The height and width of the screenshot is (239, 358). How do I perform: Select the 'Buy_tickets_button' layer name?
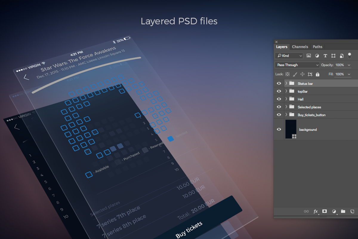pos(311,115)
